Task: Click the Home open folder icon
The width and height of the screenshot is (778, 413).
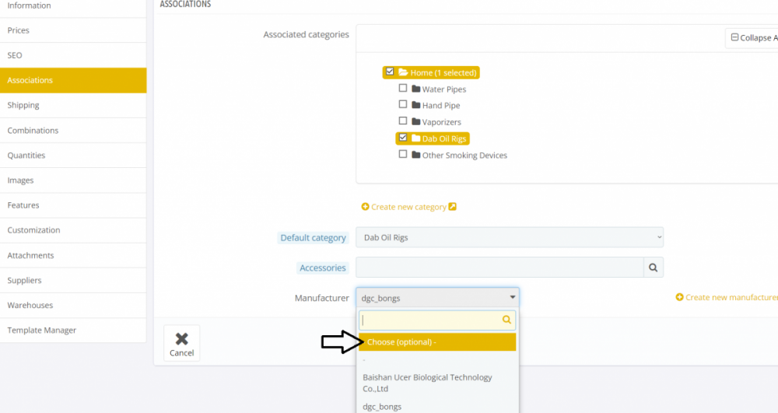Action: click(403, 72)
